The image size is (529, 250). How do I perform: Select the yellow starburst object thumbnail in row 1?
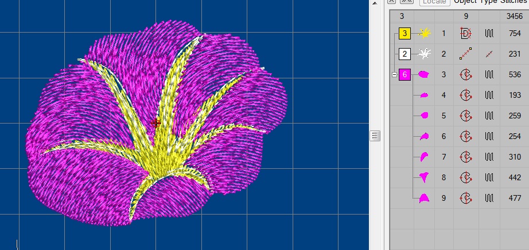pos(425,33)
